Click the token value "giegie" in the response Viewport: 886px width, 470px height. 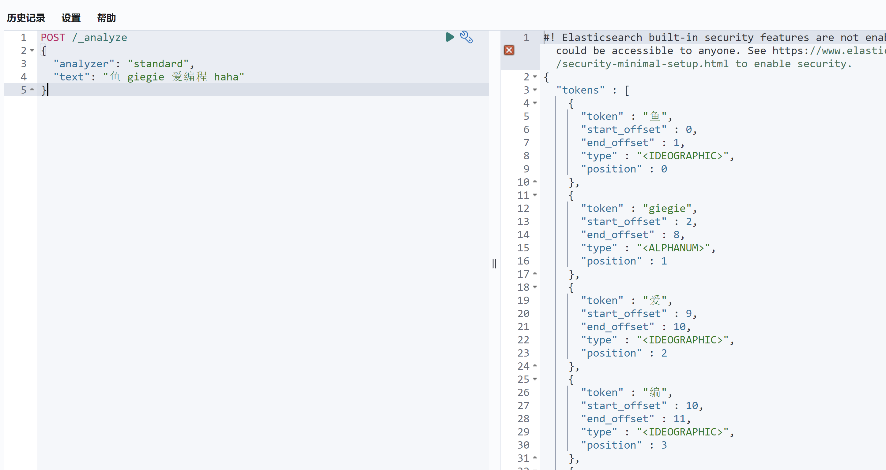tap(667, 208)
